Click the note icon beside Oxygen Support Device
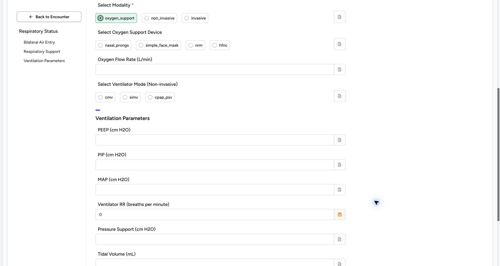The width and height of the screenshot is (500, 266). coord(340,44)
